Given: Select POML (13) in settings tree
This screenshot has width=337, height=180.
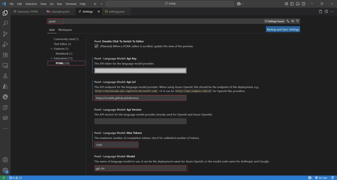Looking at the screenshot, I should pos(66,63).
